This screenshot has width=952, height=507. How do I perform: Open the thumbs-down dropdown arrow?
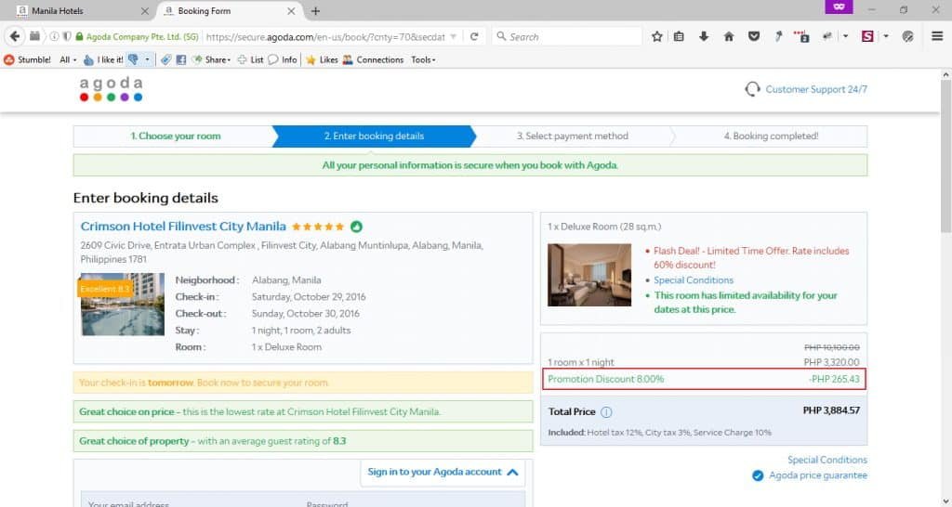click(147, 59)
